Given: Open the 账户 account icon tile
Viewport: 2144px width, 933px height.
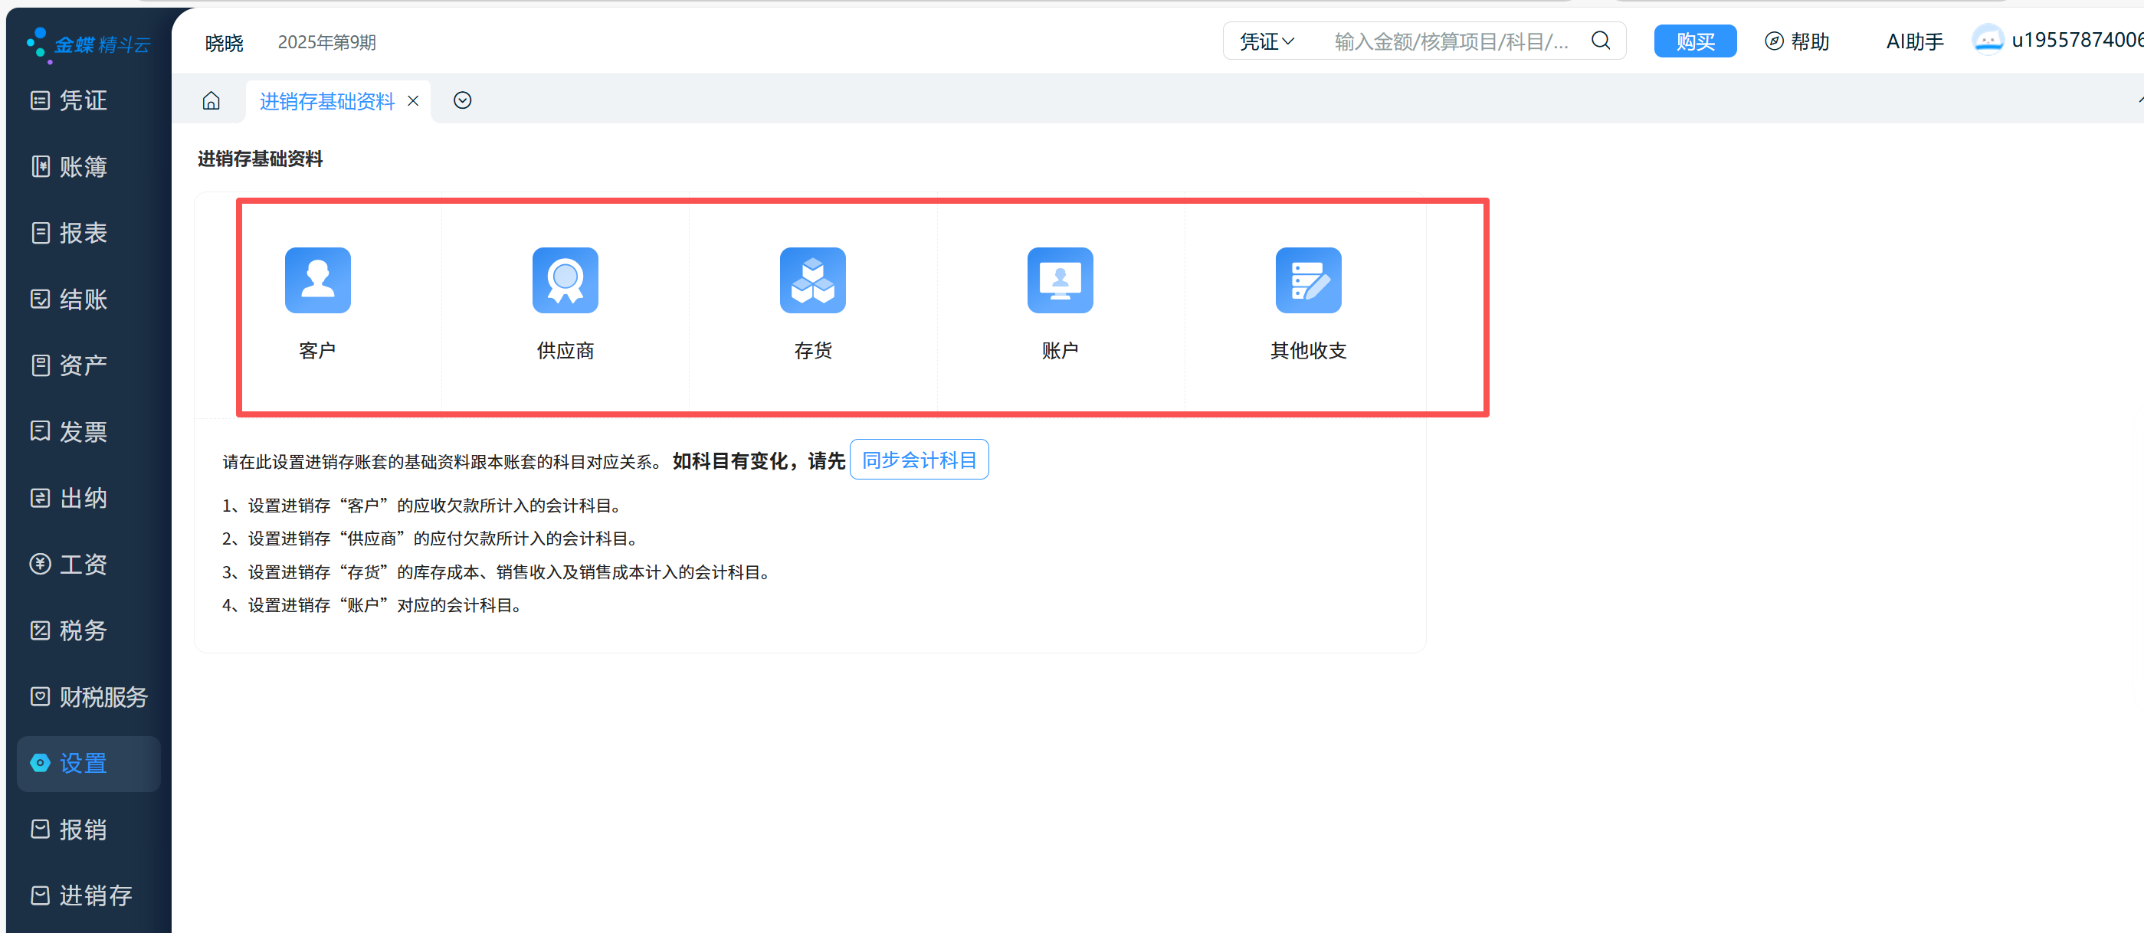Looking at the screenshot, I should pos(1059,280).
